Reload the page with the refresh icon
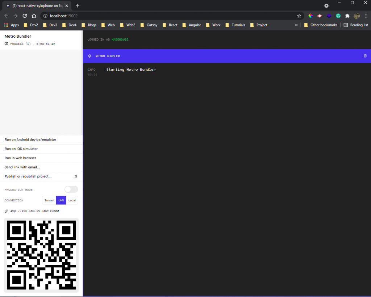The width and height of the screenshot is (371, 297). point(25,16)
